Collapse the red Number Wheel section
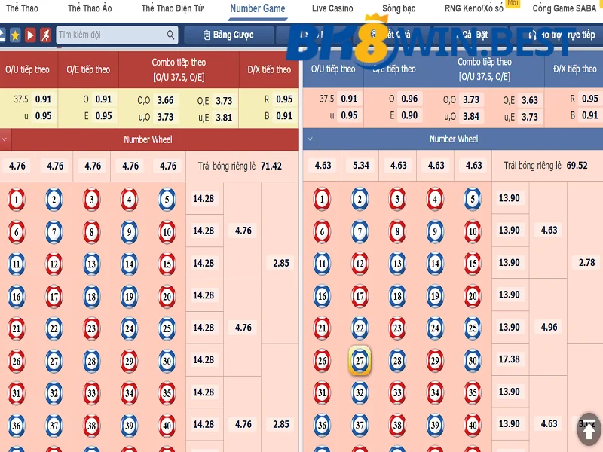This screenshot has height=452, width=603. [x=5, y=139]
